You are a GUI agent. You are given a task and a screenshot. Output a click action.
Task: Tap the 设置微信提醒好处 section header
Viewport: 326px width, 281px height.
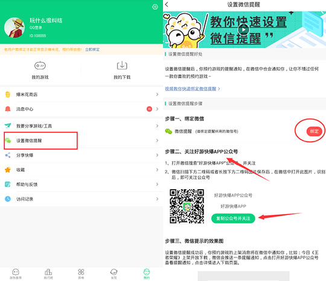pyautogui.click(x=185, y=54)
